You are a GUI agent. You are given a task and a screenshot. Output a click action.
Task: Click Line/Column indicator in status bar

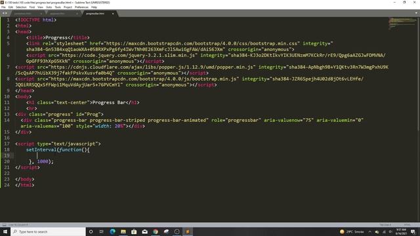tap(18, 225)
